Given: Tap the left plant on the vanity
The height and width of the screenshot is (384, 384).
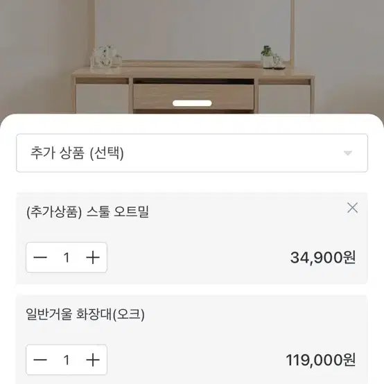Looking at the screenshot, I should [105, 57].
